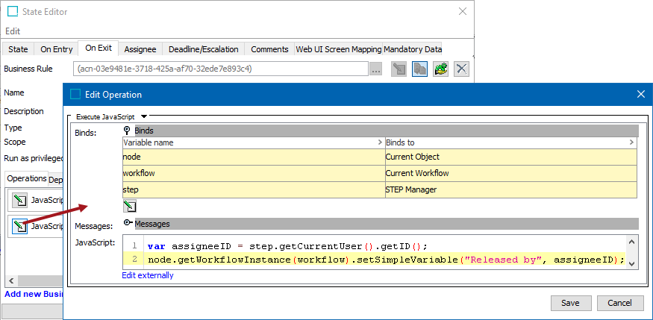Click the Edit Operation dialog title icon

tap(75, 95)
